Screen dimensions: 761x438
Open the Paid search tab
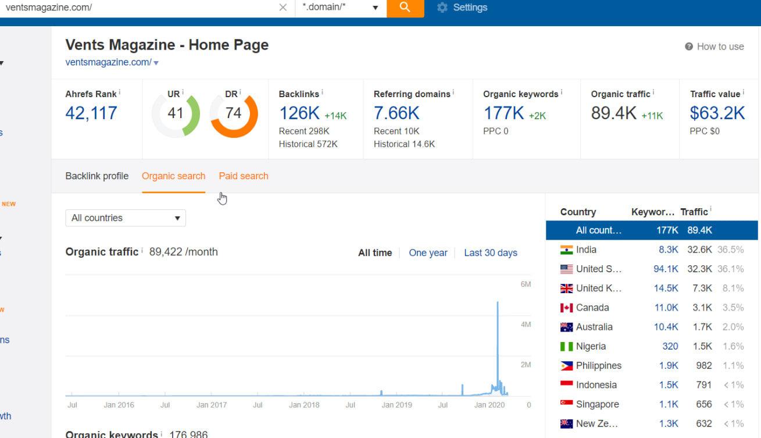pos(243,176)
